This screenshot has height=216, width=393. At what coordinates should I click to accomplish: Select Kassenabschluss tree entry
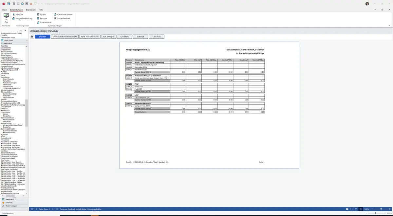(9, 132)
